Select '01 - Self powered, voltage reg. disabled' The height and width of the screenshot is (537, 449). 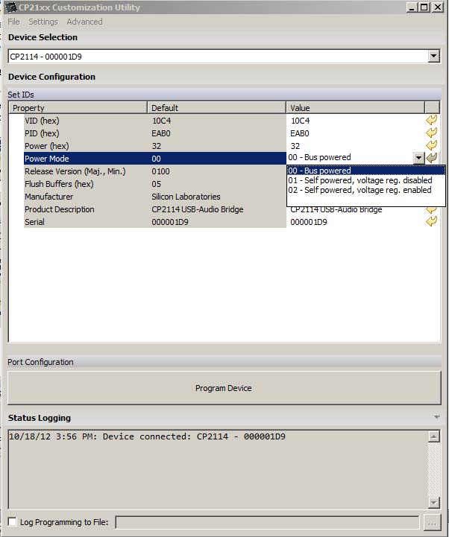[359, 180]
